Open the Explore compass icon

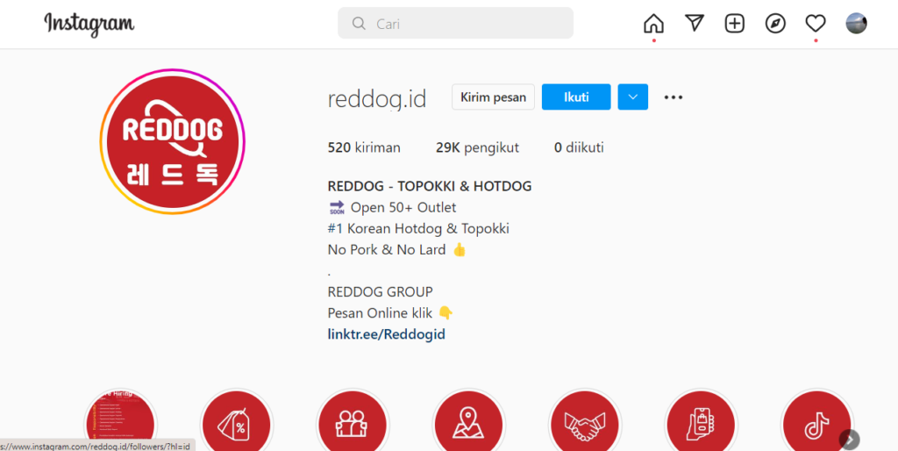[775, 24]
